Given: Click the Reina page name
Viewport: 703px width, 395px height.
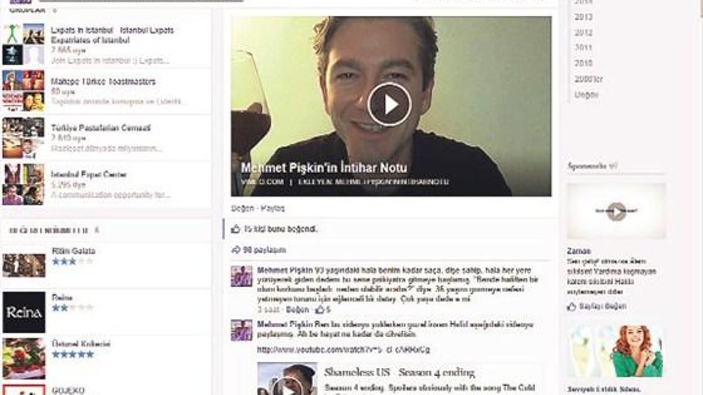Looking at the screenshot, I should point(62,297).
